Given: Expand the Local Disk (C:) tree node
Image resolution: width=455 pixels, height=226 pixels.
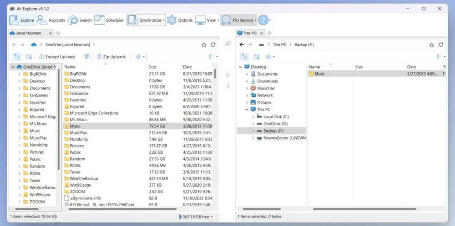Looking at the screenshot, I should pos(253,117).
